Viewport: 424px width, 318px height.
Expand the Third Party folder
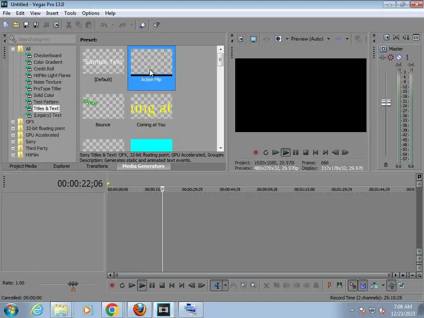tap(13, 149)
